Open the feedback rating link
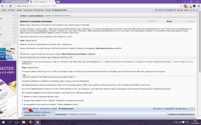Screen dimensions: 201x125 [x=79, y=54]
